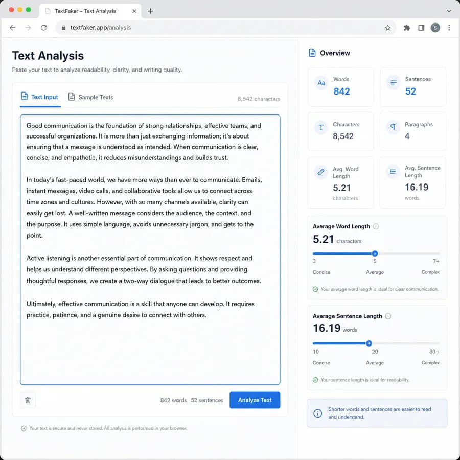Click the '8,542 characters' counter above the text box

[x=259, y=99]
